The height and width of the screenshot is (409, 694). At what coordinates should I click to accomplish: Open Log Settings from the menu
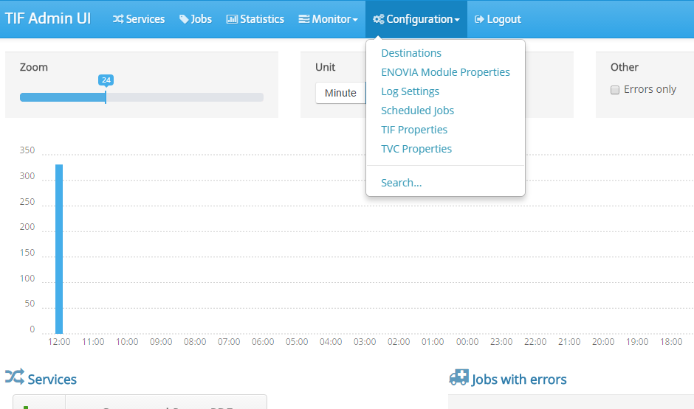410,91
